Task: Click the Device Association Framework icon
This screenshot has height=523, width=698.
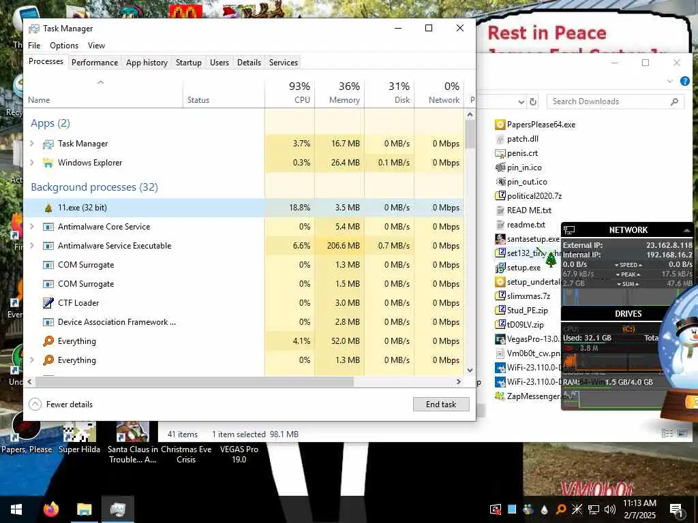Action: [x=48, y=322]
